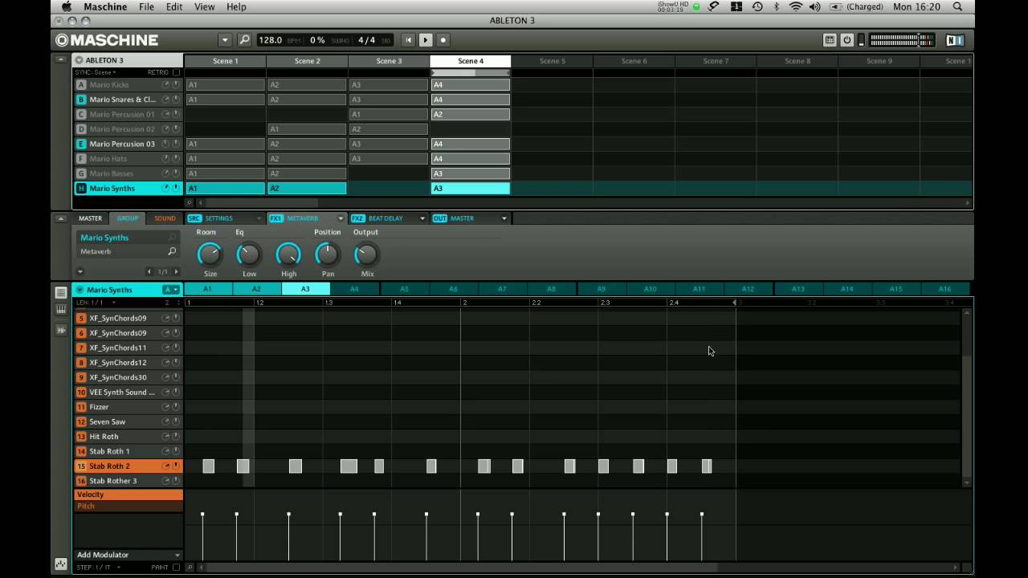Click the audio engine power icon
Image resolution: width=1028 pixels, height=578 pixels.
[846, 40]
